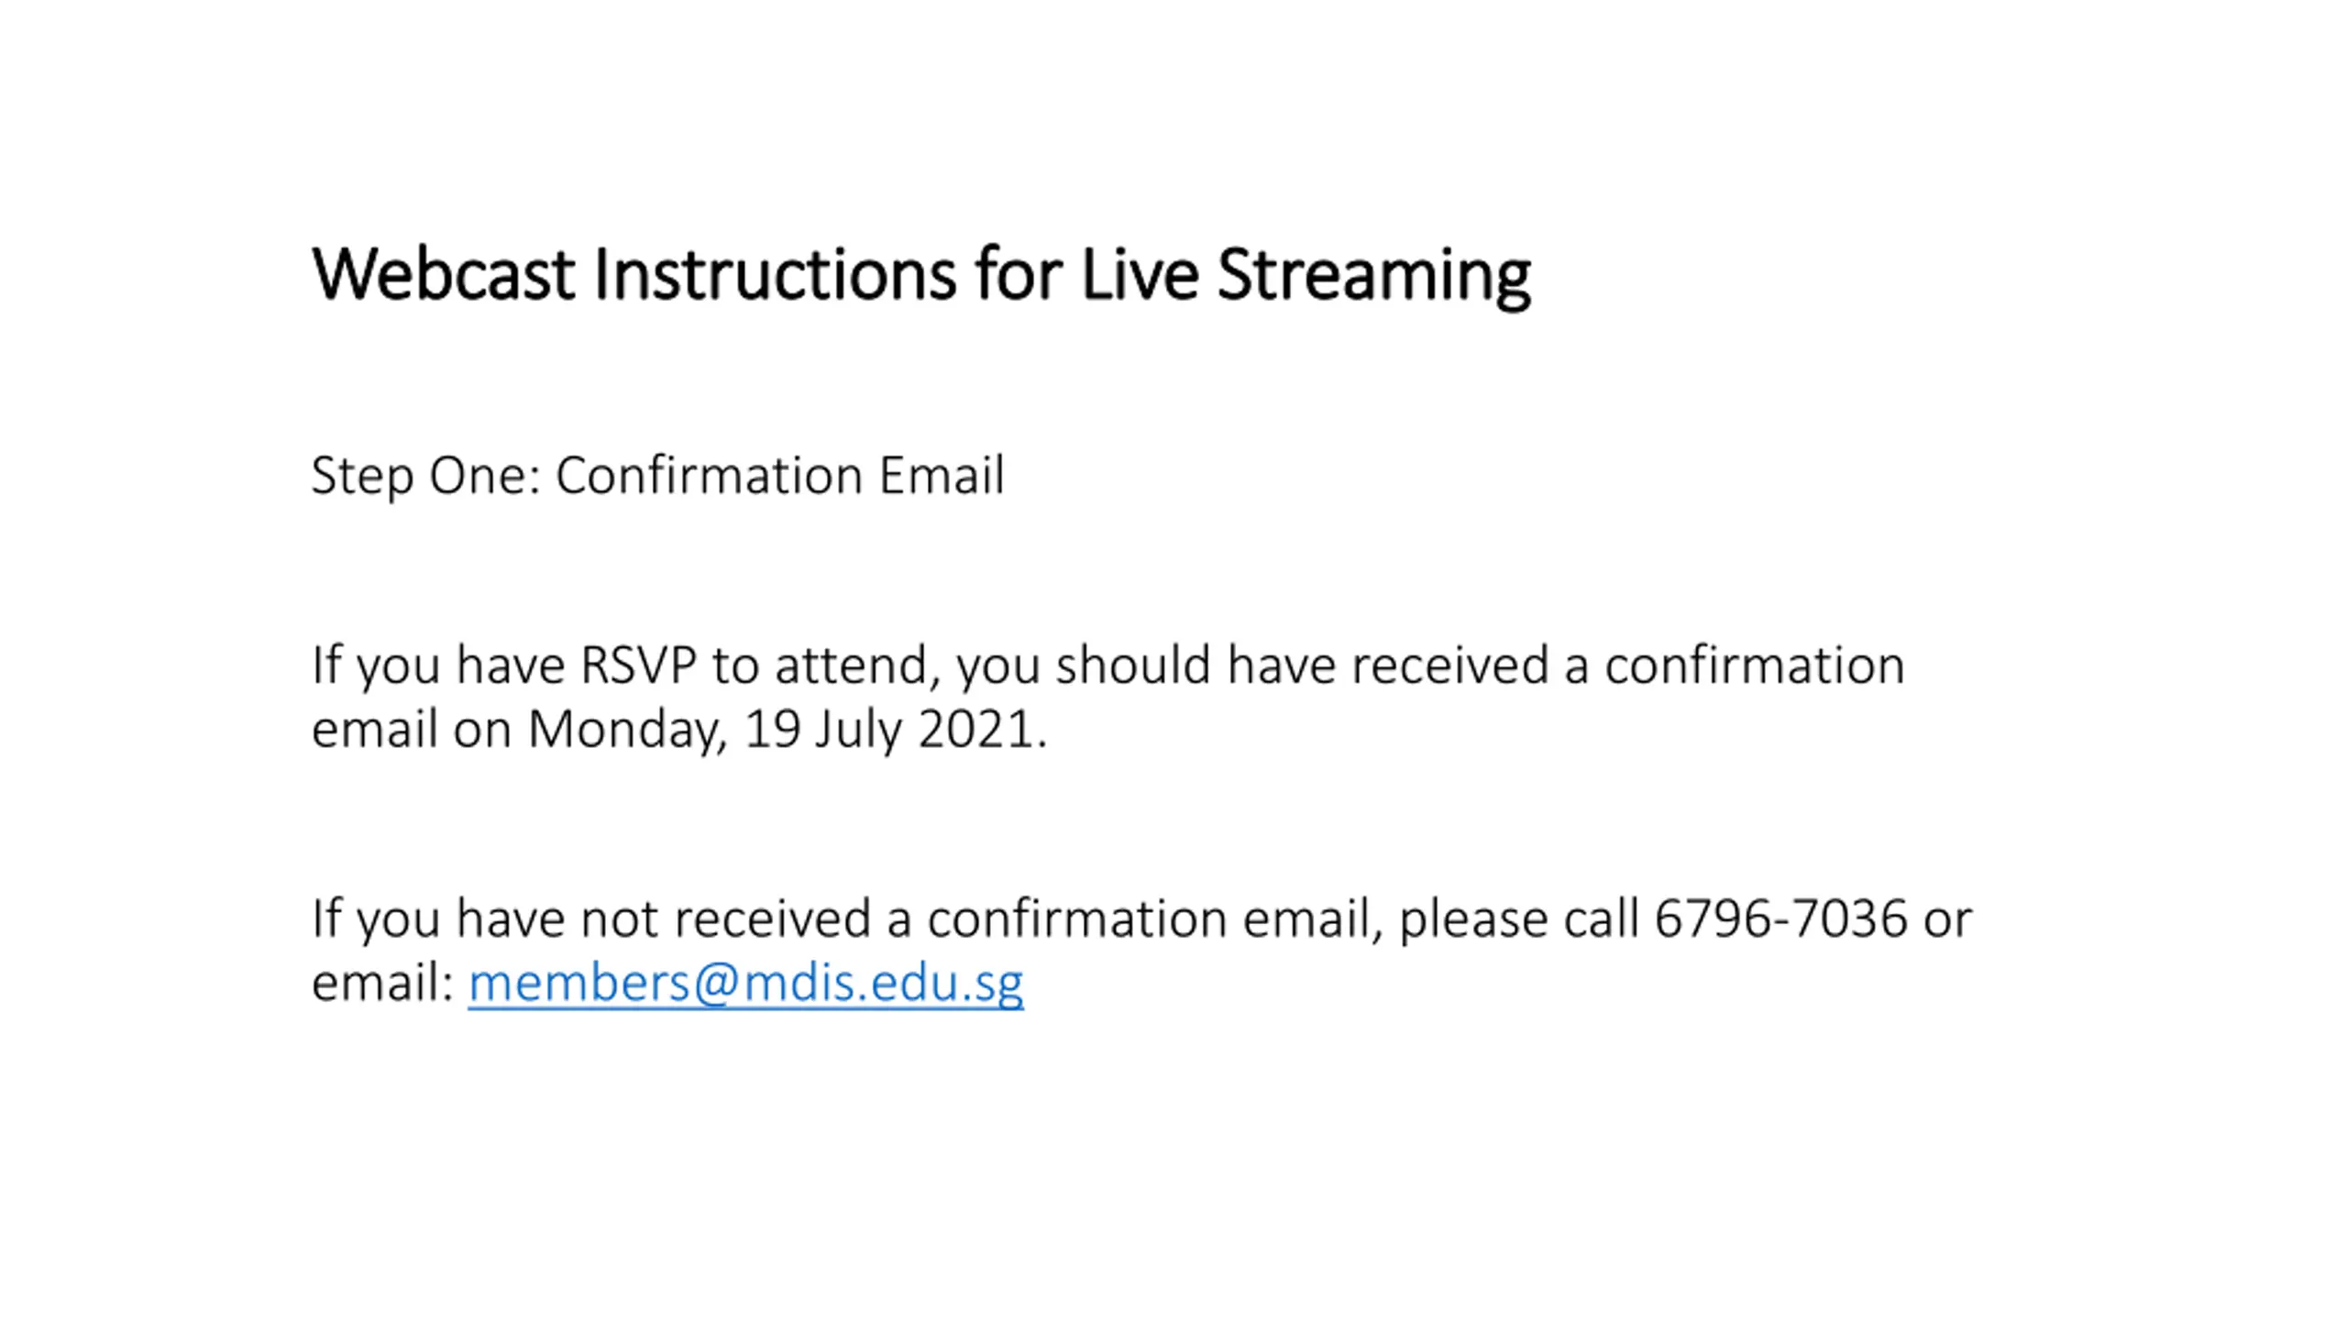Click the word 'or' after the phone number
2347x1320 pixels.
click(1947, 920)
